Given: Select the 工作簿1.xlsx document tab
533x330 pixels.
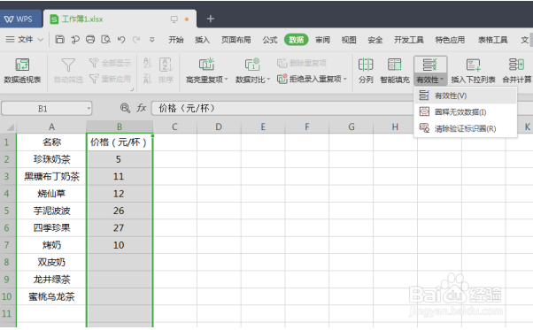Looking at the screenshot, I should click(x=120, y=19).
